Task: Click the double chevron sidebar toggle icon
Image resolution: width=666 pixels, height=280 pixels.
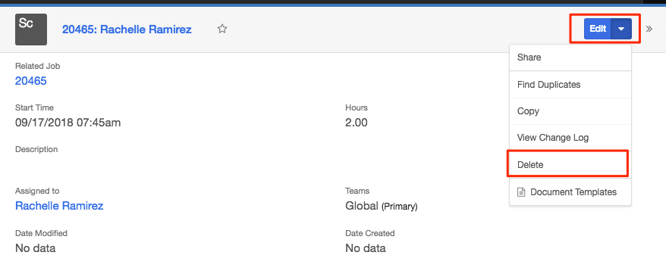Action: pos(649,29)
